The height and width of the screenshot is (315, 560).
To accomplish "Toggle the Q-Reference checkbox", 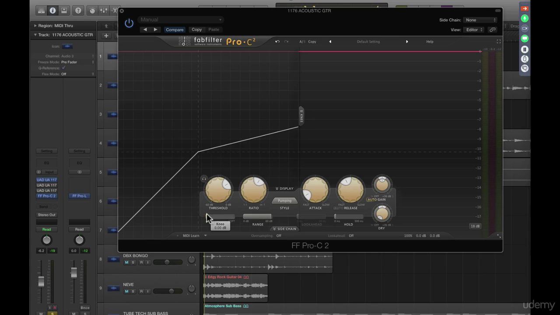I will click(63, 68).
